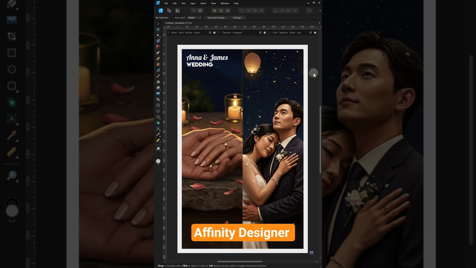This screenshot has height=268, width=476.
Task: Select the Ellipse tool
Action: coord(158,111)
